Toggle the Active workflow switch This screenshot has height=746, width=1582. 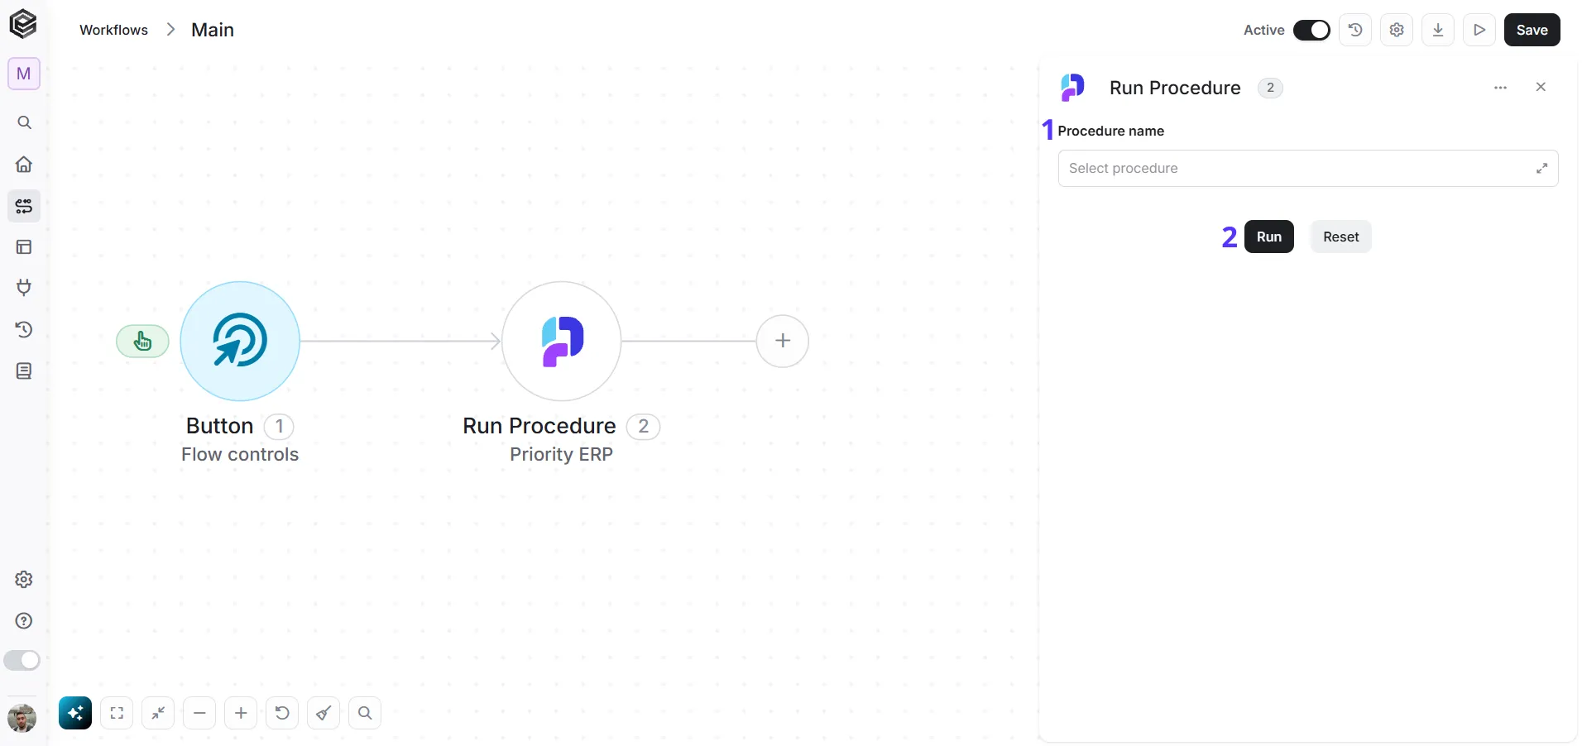pyautogui.click(x=1311, y=30)
